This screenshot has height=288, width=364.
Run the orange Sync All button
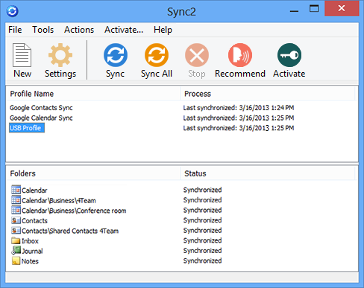pyautogui.click(x=157, y=55)
